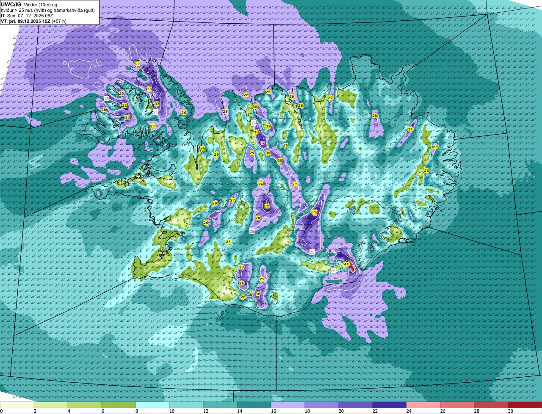542x414 pixels.
Task: Click the 2–4 m/s light green legend swatch
Action: (51, 405)
